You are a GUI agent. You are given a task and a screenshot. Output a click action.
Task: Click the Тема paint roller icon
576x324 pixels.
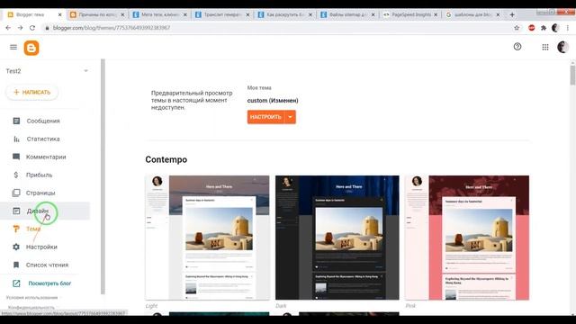click(x=16, y=229)
